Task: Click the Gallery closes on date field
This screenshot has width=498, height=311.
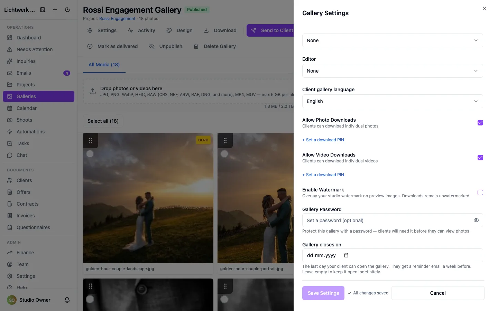Action: 393,255
